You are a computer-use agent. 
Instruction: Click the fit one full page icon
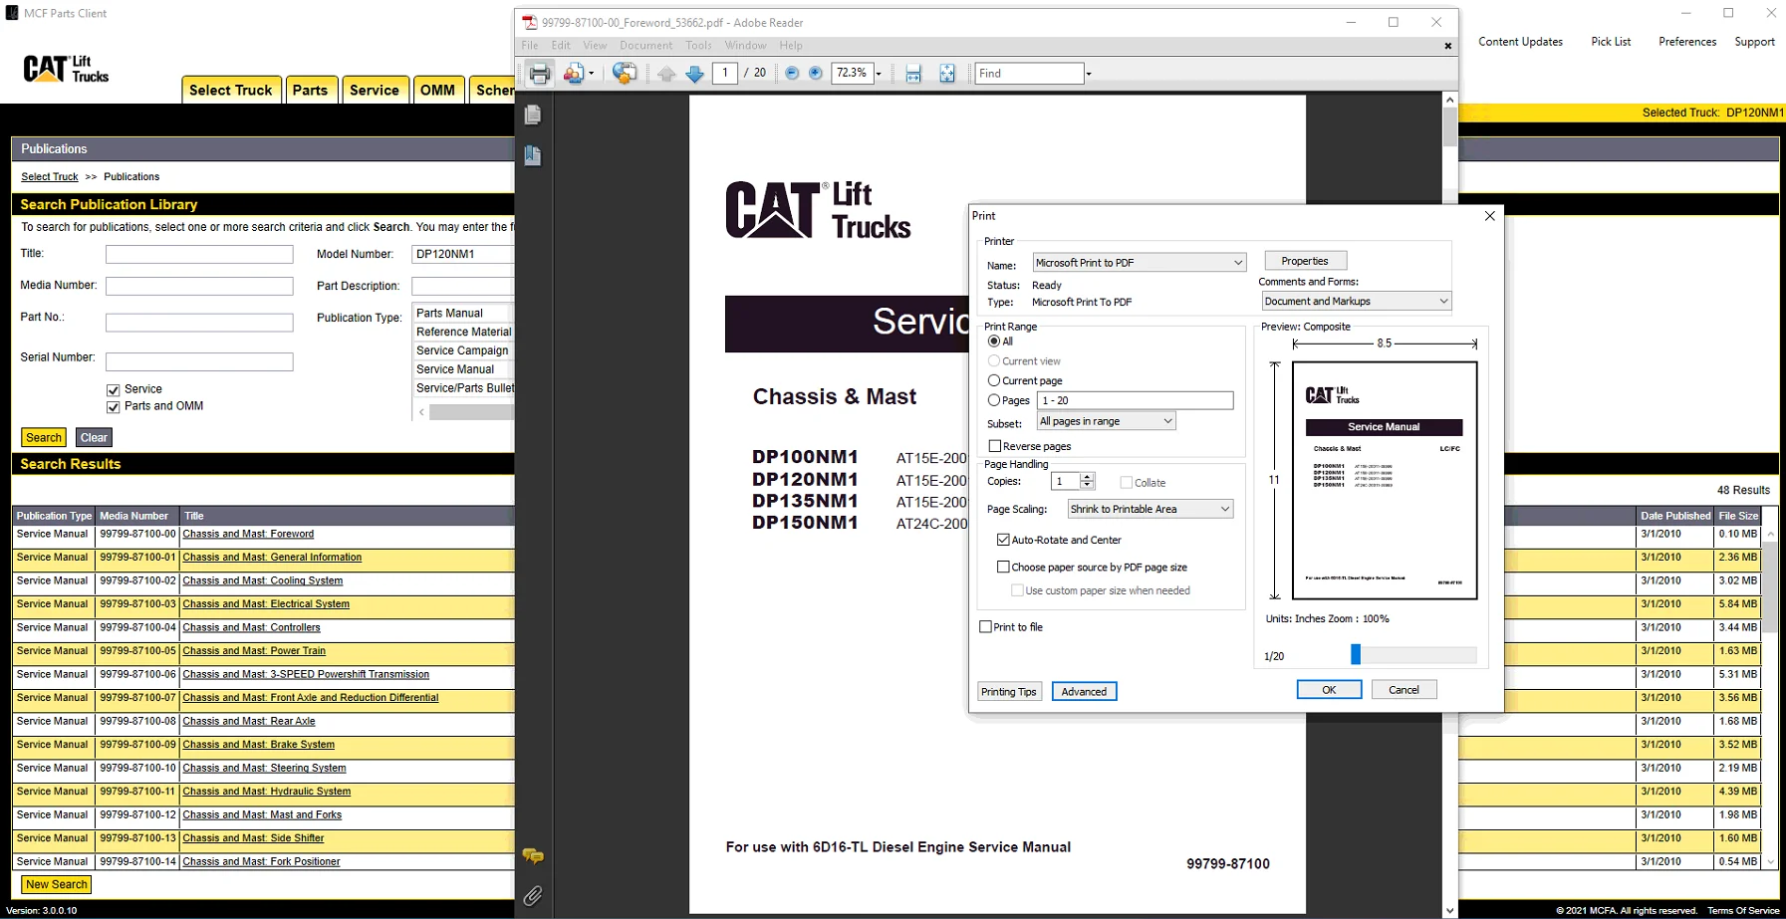click(x=946, y=74)
